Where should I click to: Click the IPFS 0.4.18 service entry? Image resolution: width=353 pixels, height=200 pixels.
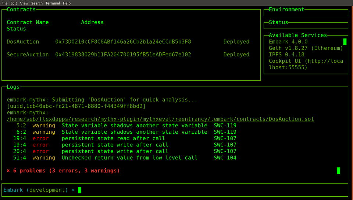point(286,55)
